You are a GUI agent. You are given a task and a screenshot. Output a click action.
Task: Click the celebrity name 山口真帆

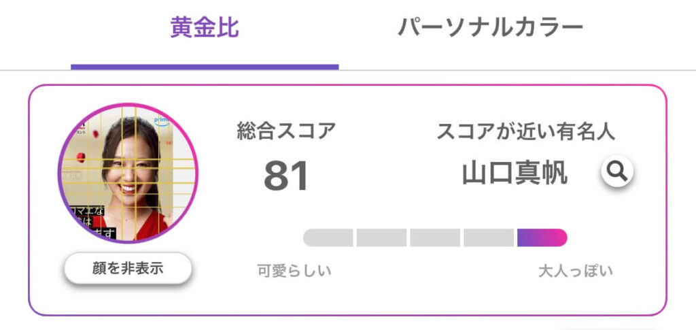click(x=515, y=173)
